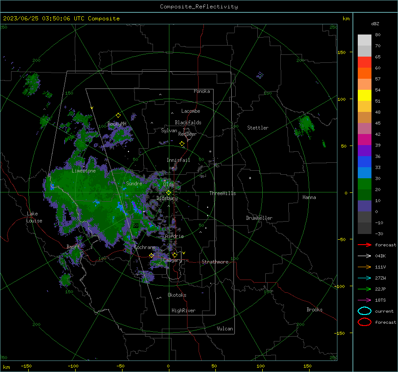Click the red forecast arrow legend icon
The width and height of the screenshot is (398, 372).
coord(364,245)
